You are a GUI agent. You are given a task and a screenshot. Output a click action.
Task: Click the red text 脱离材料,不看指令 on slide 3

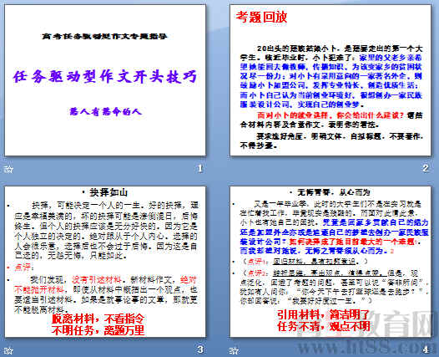point(98,319)
